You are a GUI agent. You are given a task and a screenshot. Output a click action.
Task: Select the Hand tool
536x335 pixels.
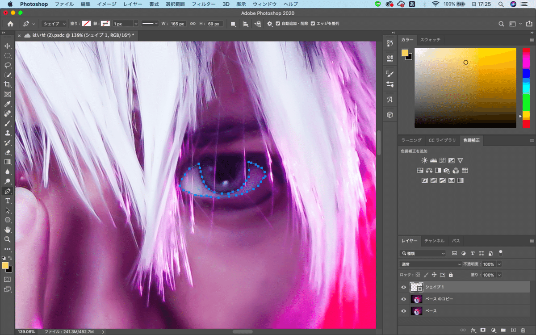7,230
